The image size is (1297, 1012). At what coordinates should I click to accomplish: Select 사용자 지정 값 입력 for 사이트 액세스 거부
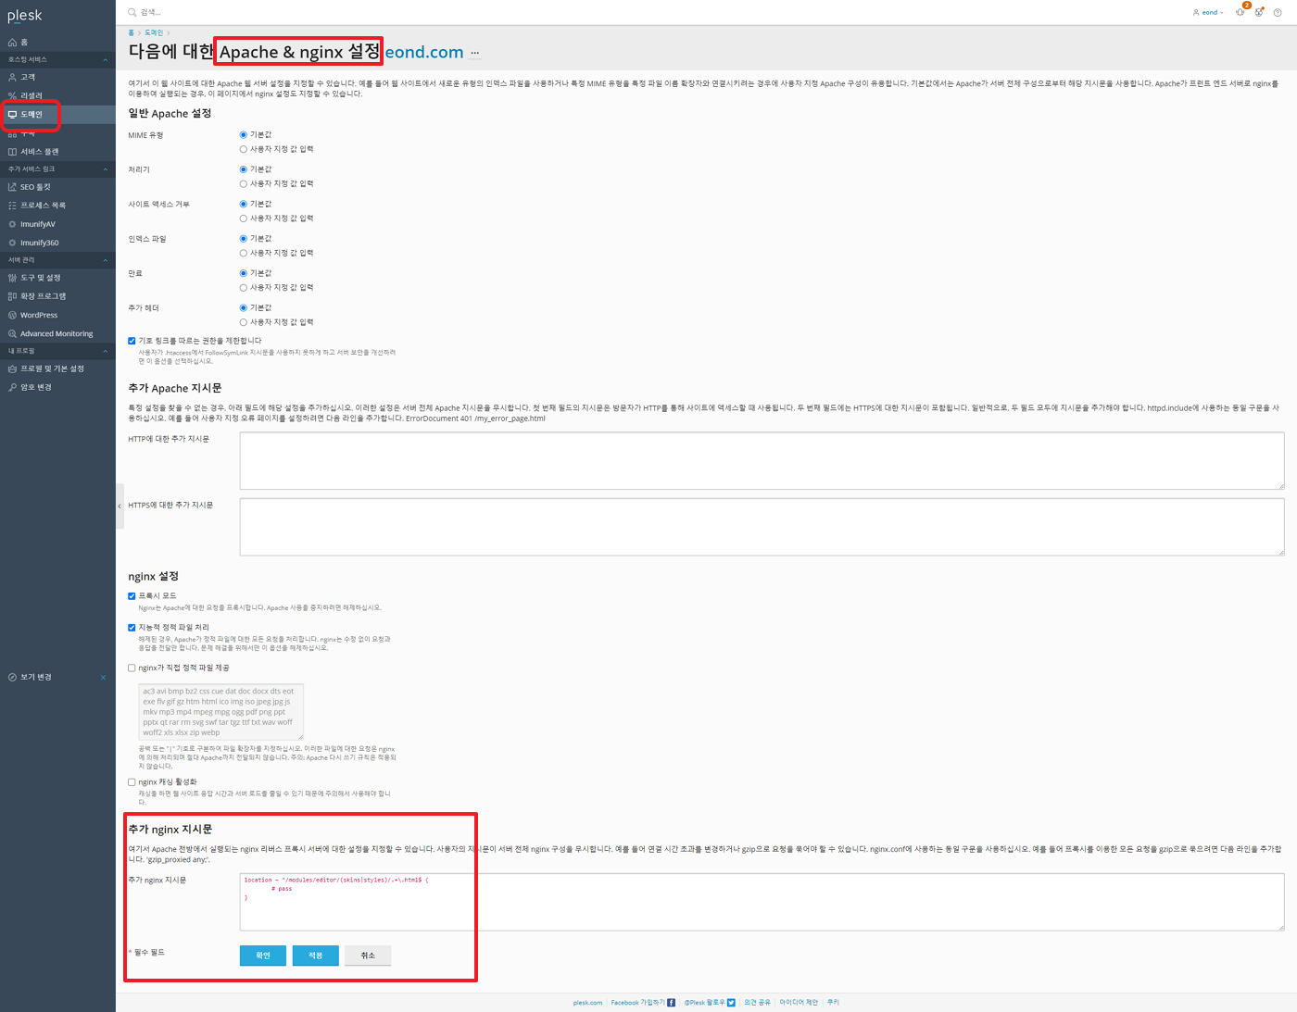[244, 219]
